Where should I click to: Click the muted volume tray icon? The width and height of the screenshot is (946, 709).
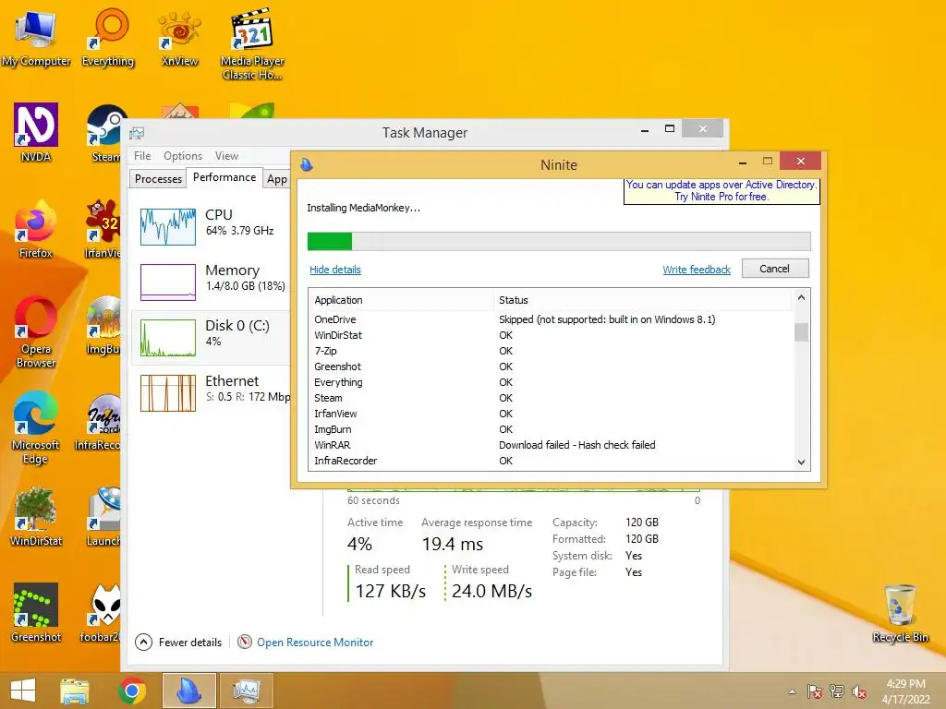pyautogui.click(x=858, y=691)
